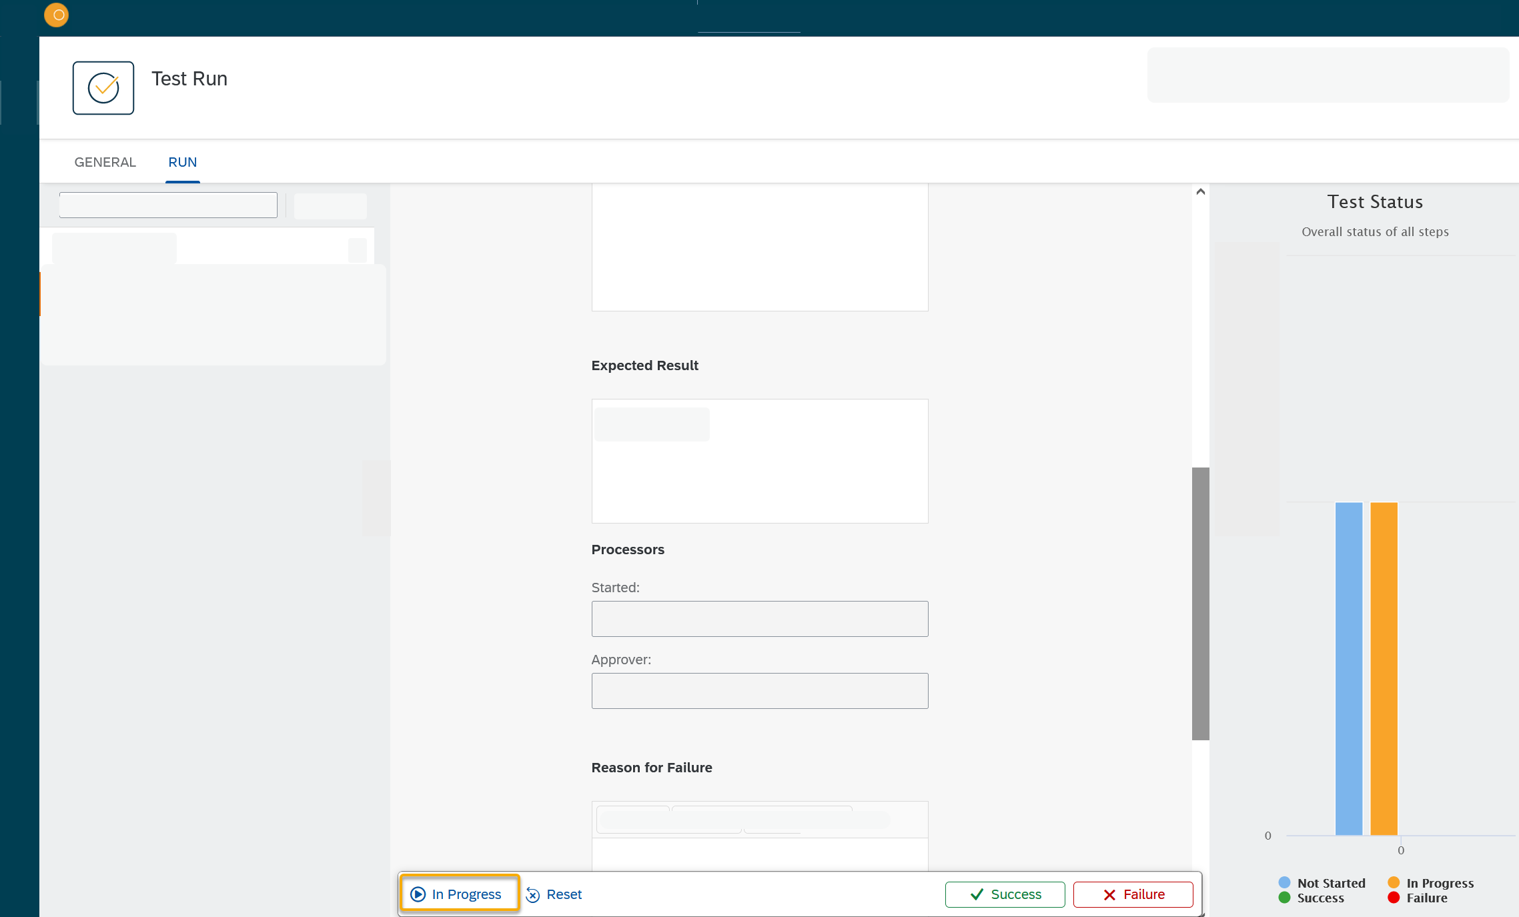
Task: Click the Reason for Failure heading
Action: (x=652, y=768)
